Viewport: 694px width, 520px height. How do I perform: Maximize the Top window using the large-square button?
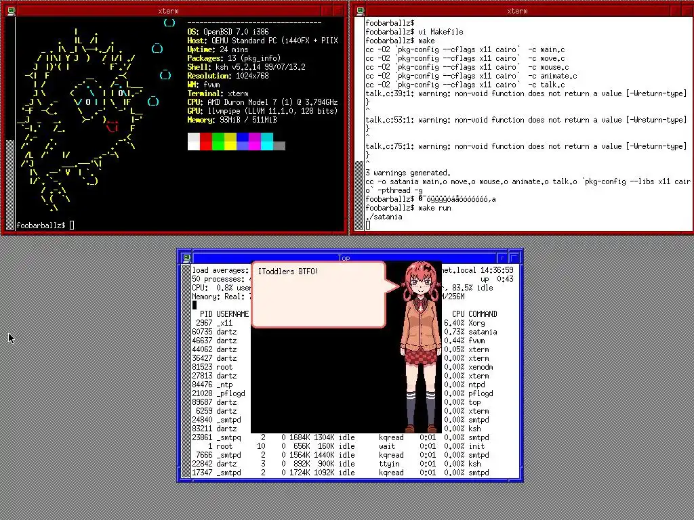(x=514, y=257)
